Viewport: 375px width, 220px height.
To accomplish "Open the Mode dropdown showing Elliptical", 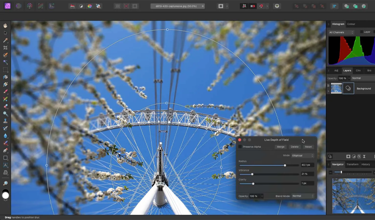I will [x=302, y=155].
